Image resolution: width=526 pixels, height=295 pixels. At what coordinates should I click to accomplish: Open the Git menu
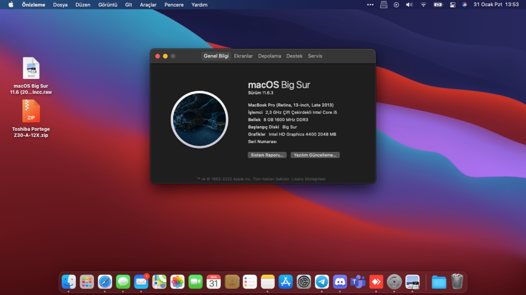click(x=128, y=5)
